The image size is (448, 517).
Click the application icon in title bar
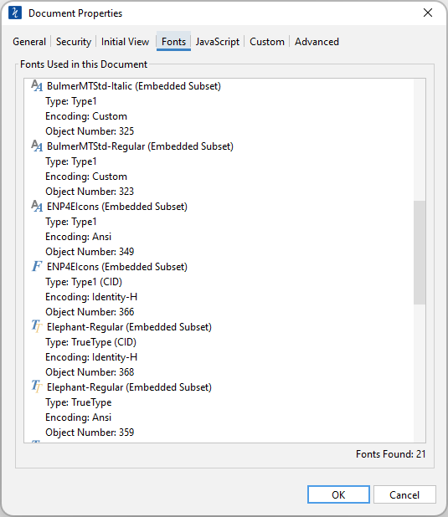coord(15,13)
